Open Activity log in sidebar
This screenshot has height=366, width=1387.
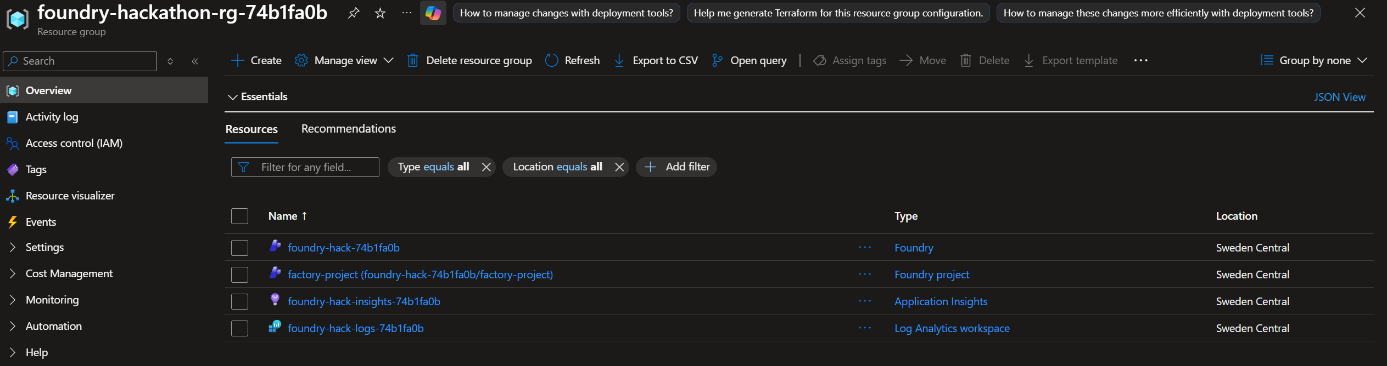(x=104, y=117)
